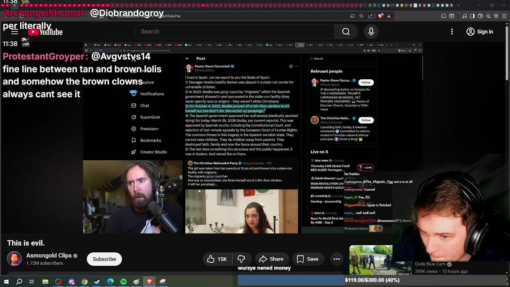Viewport: 510px width, 287px height.
Task: Click the install app icon in address bar
Action: coord(353,16)
